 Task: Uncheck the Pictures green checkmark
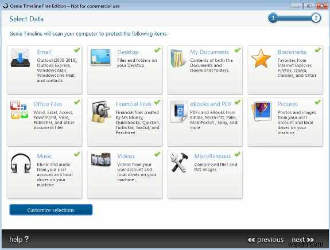tap(318, 102)
